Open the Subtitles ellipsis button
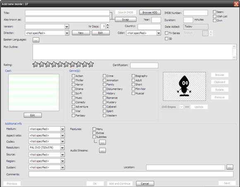Screen dimensions: 240x187 click(102, 142)
